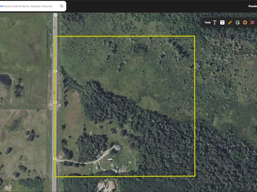The width and height of the screenshot is (257, 192).
Task: Select the boxed text label tool
Action: pyautogui.click(x=222, y=22)
